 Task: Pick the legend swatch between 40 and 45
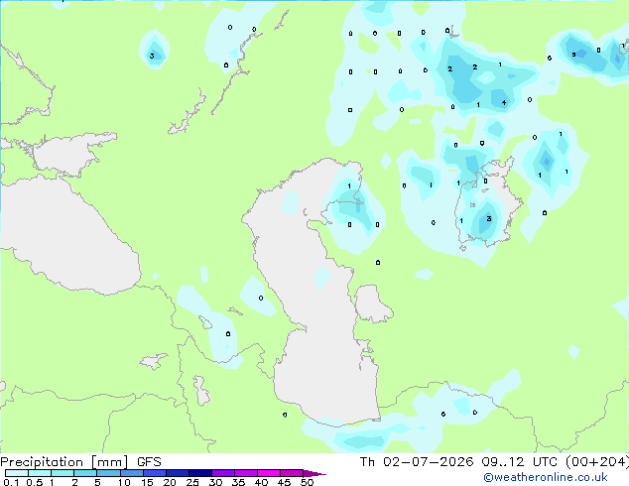[269, 473]
